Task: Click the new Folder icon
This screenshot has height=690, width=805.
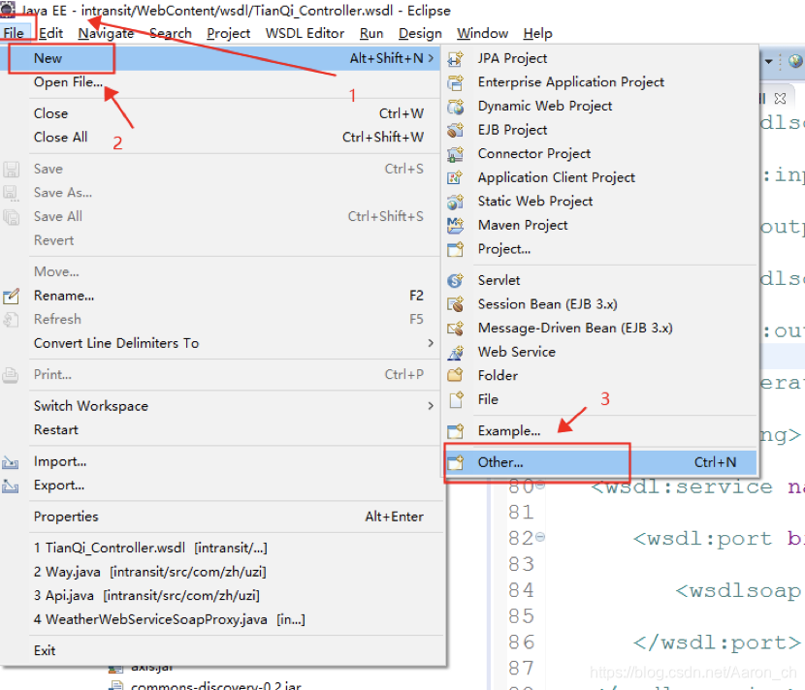Action: click(x=456, y=375)
